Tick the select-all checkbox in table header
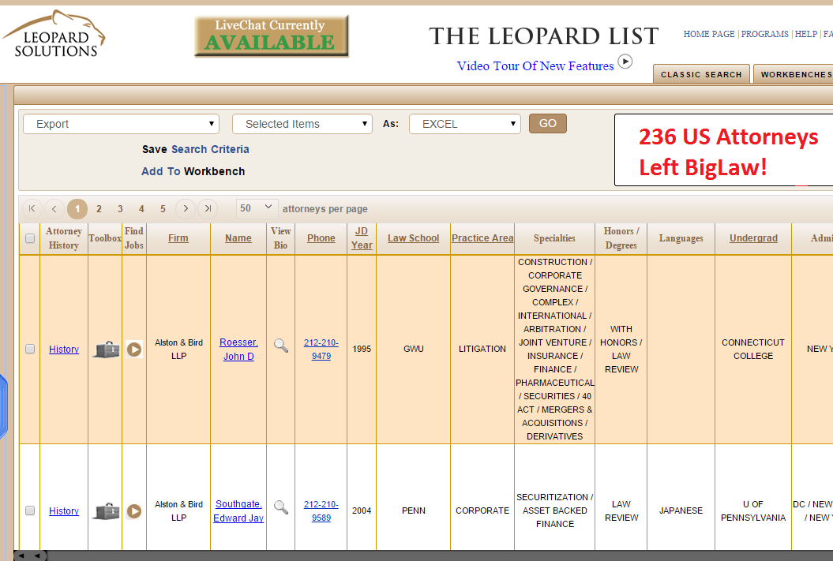Viewport: 833px width, 561px height. [x=30, y=238]
